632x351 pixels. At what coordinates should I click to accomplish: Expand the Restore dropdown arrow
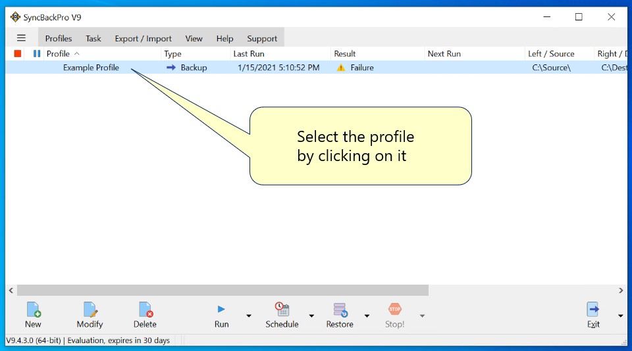(367, 316)
